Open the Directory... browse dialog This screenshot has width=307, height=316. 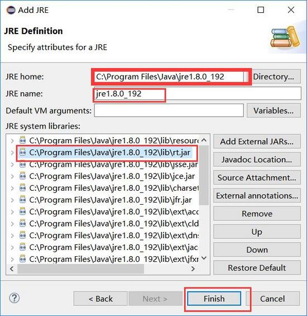[x=274, y=77]
